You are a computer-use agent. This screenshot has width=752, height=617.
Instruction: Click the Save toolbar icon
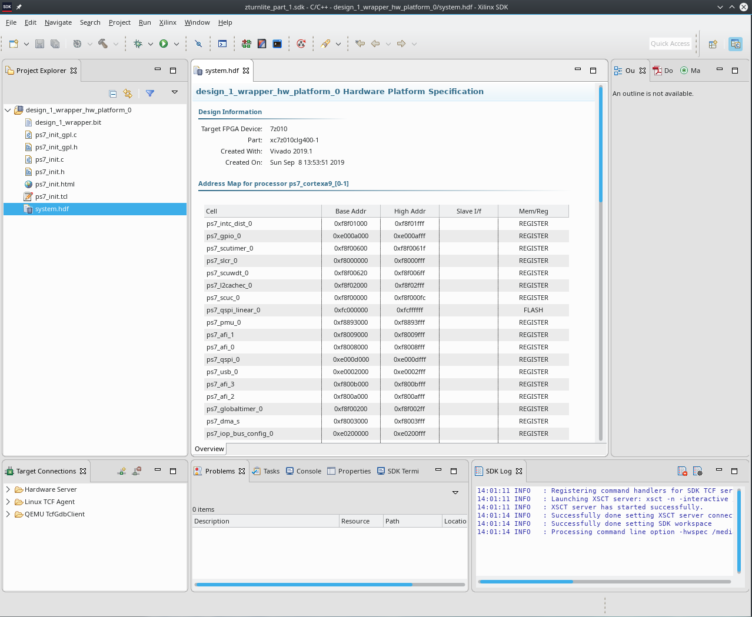coord(39,44)
